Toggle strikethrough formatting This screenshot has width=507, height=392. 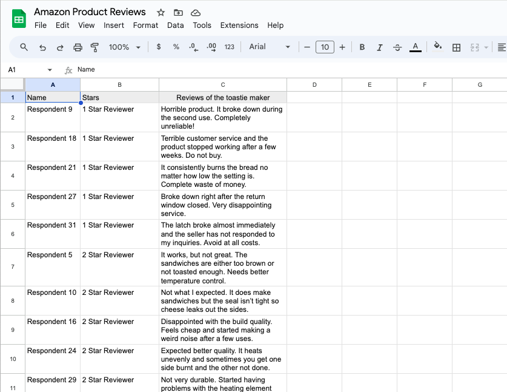(x=397, y=47)
